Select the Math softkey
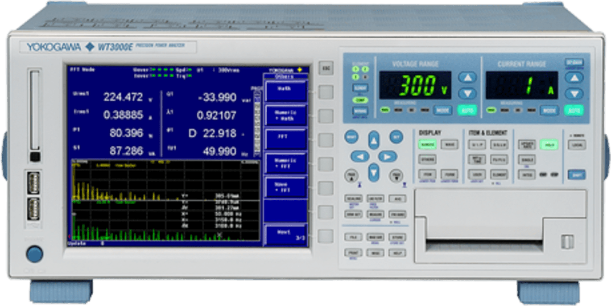 [x=286, y=91]
